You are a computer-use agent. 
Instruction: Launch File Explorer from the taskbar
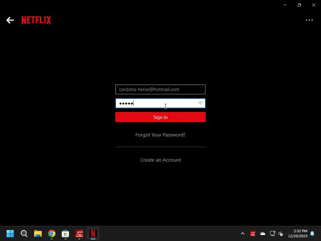38,233
